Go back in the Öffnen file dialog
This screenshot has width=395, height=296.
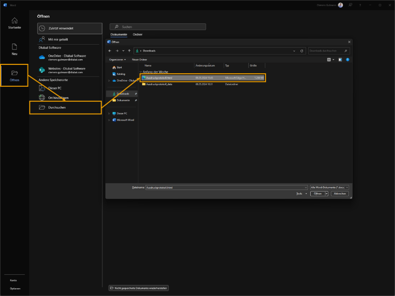point(110,51)
